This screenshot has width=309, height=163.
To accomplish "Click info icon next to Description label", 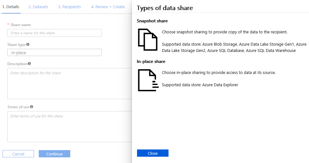I will 29,64.
